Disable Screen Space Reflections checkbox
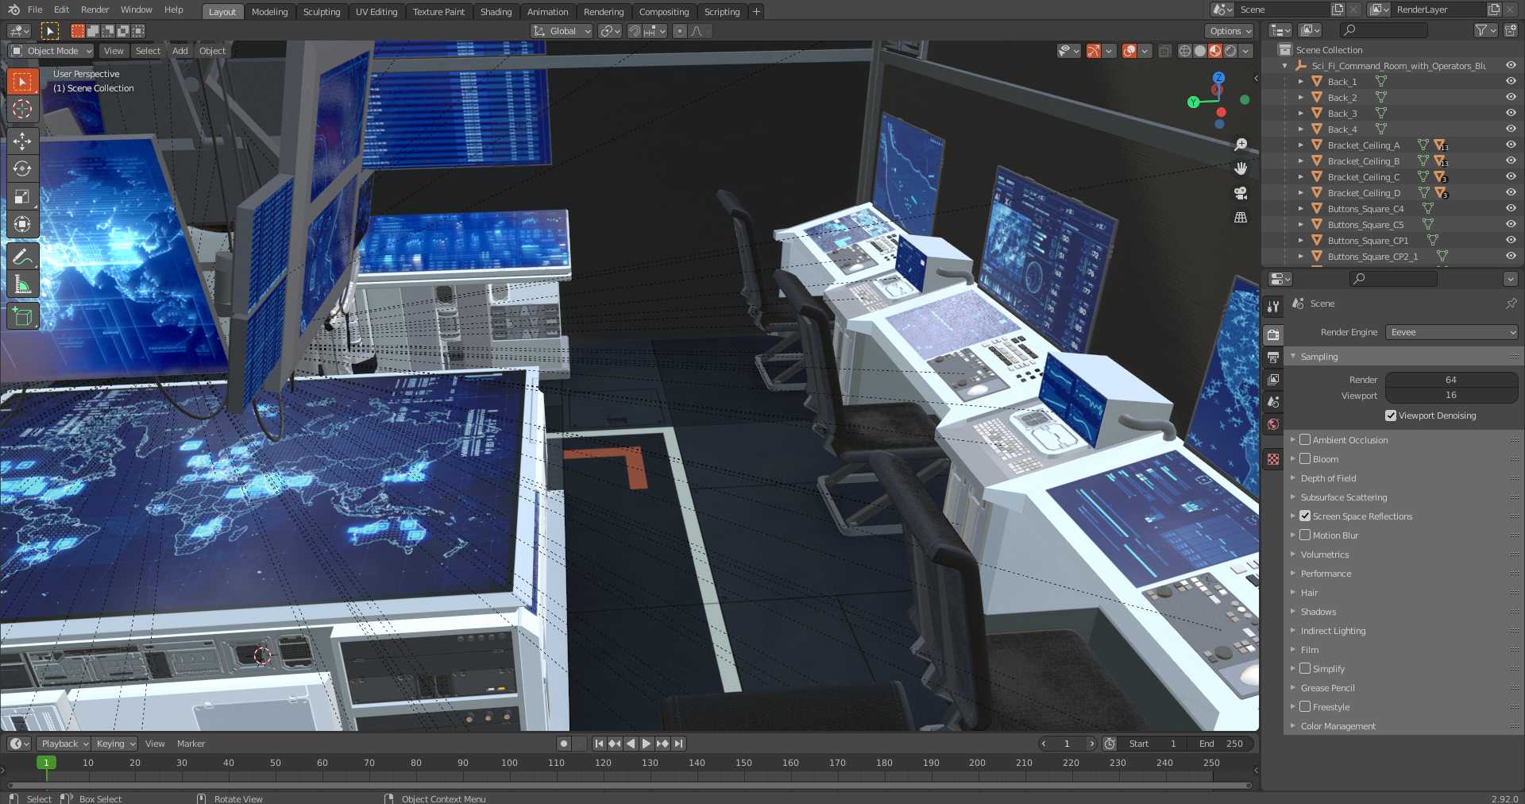The width and height of the screenshot is (1525, 804). pos(1305,516)
